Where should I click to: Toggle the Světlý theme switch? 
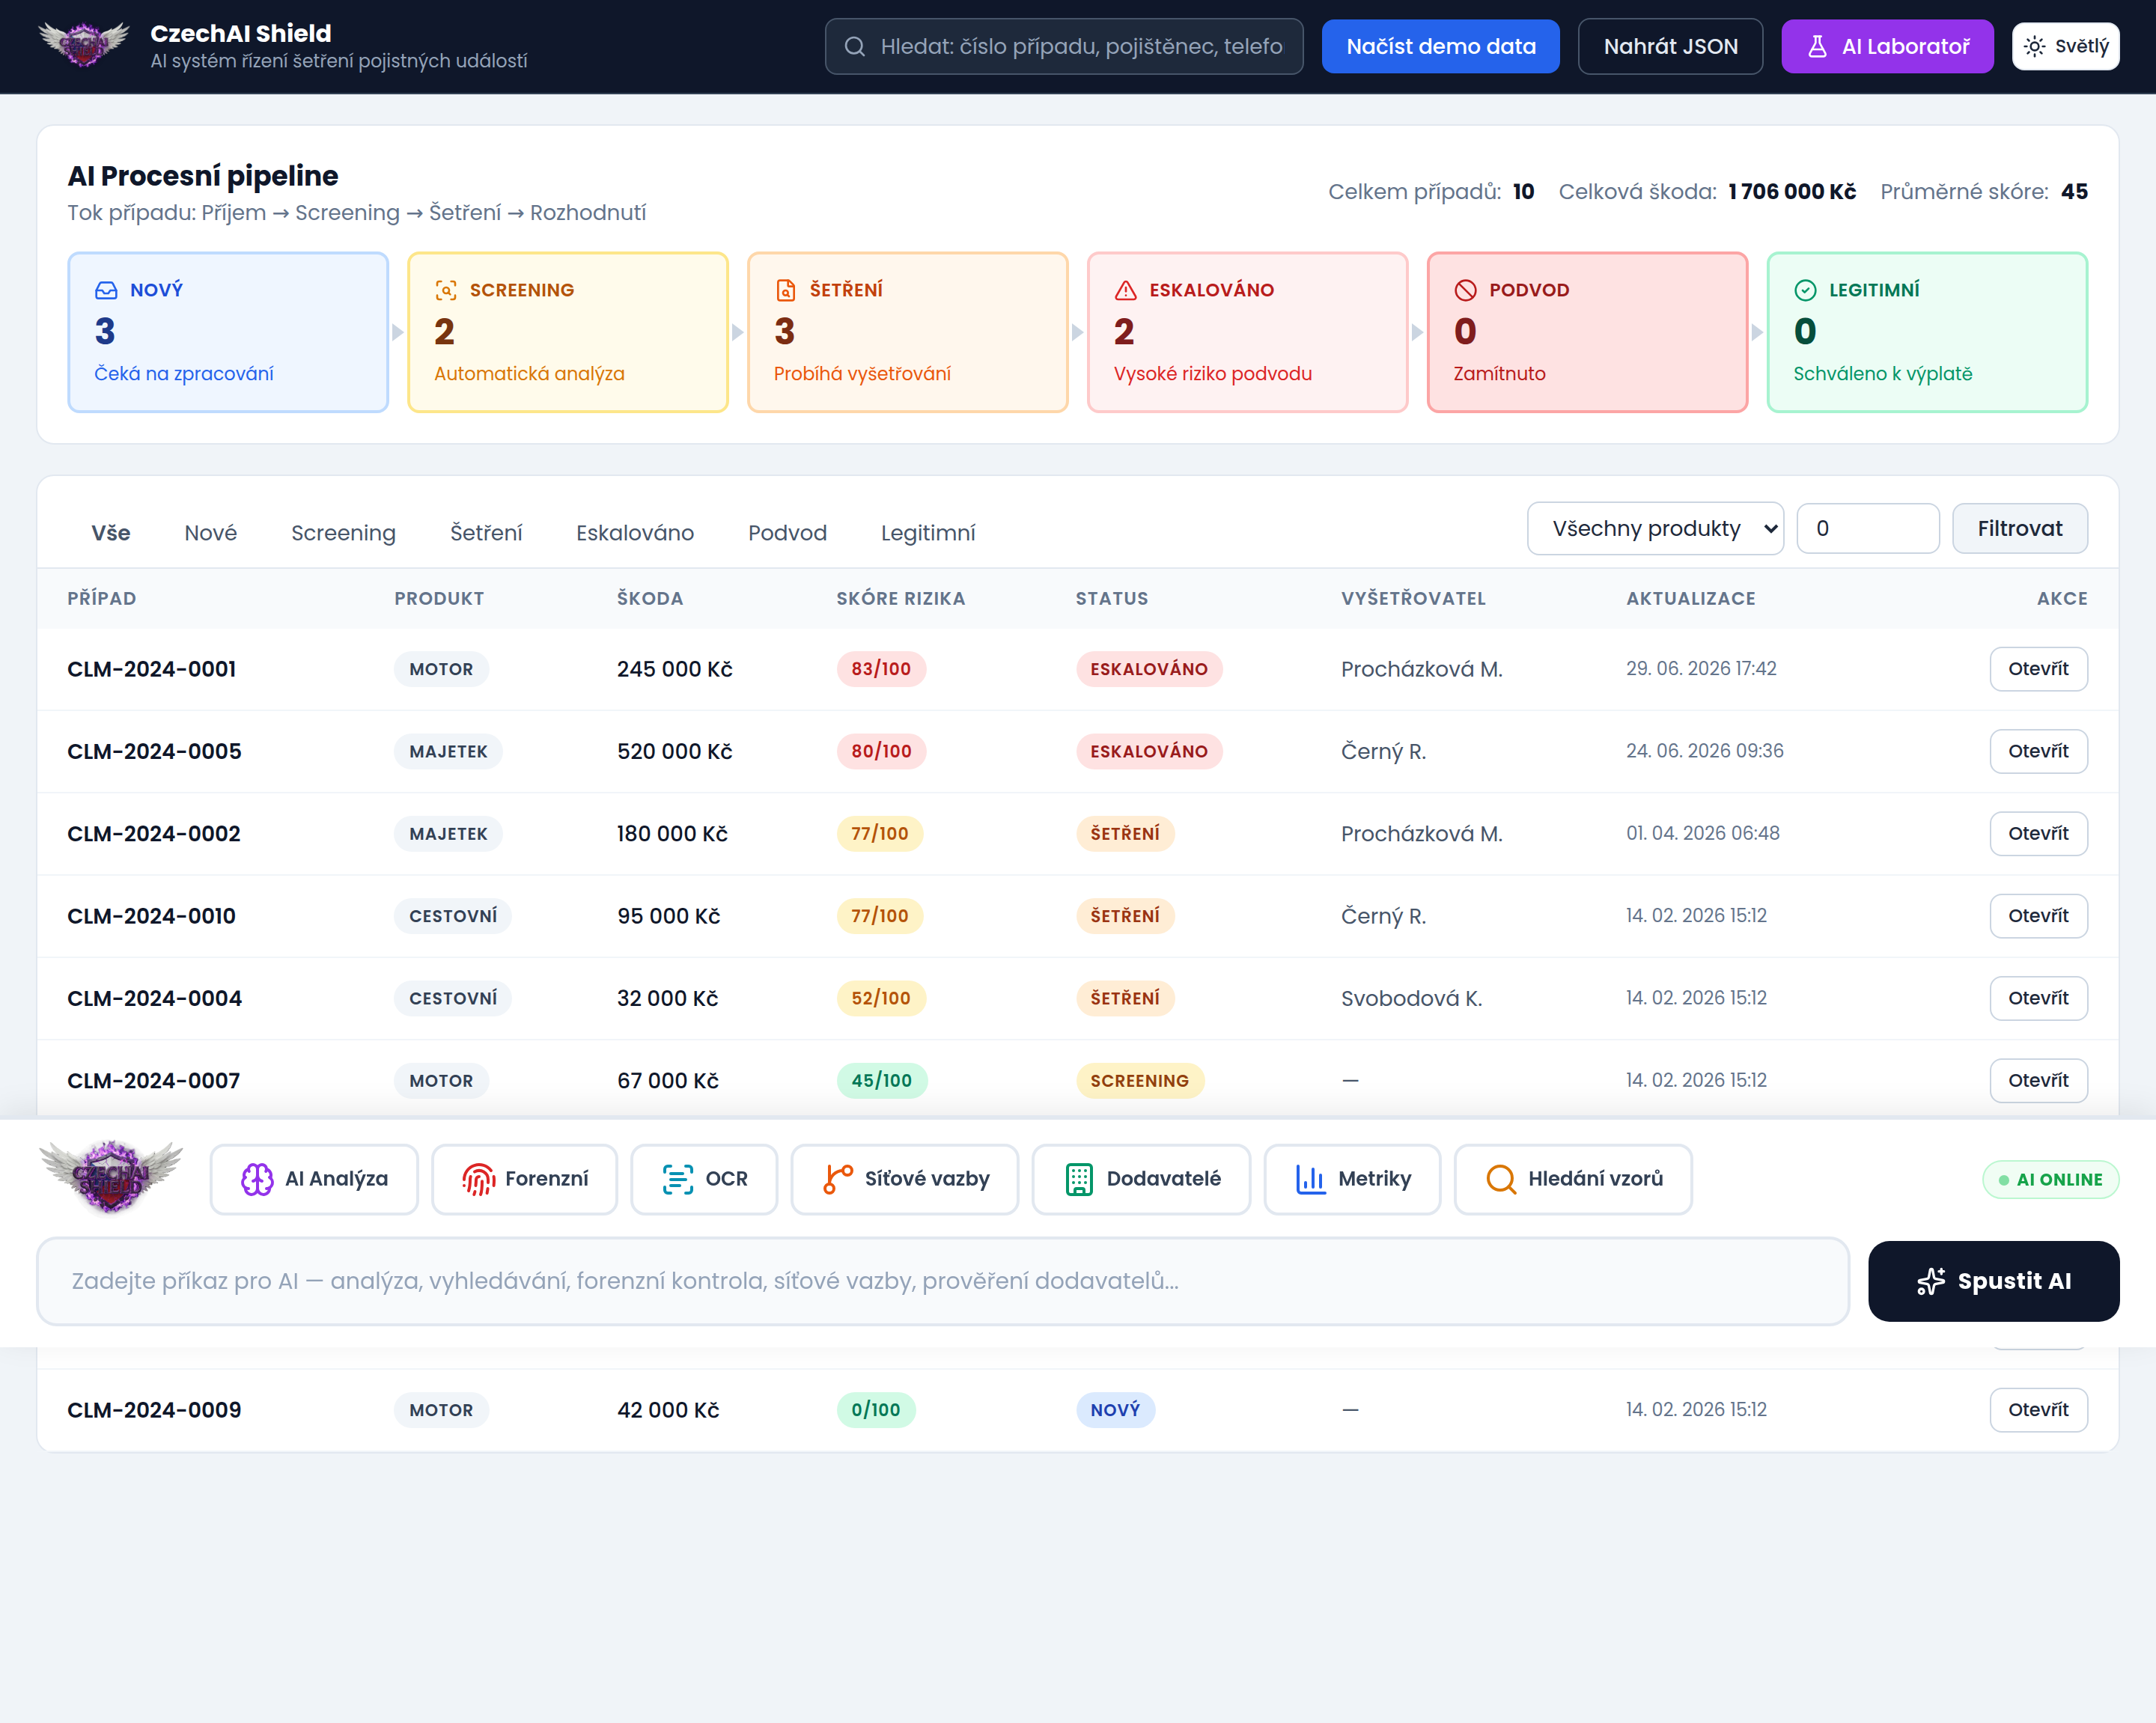point(2065,46)
